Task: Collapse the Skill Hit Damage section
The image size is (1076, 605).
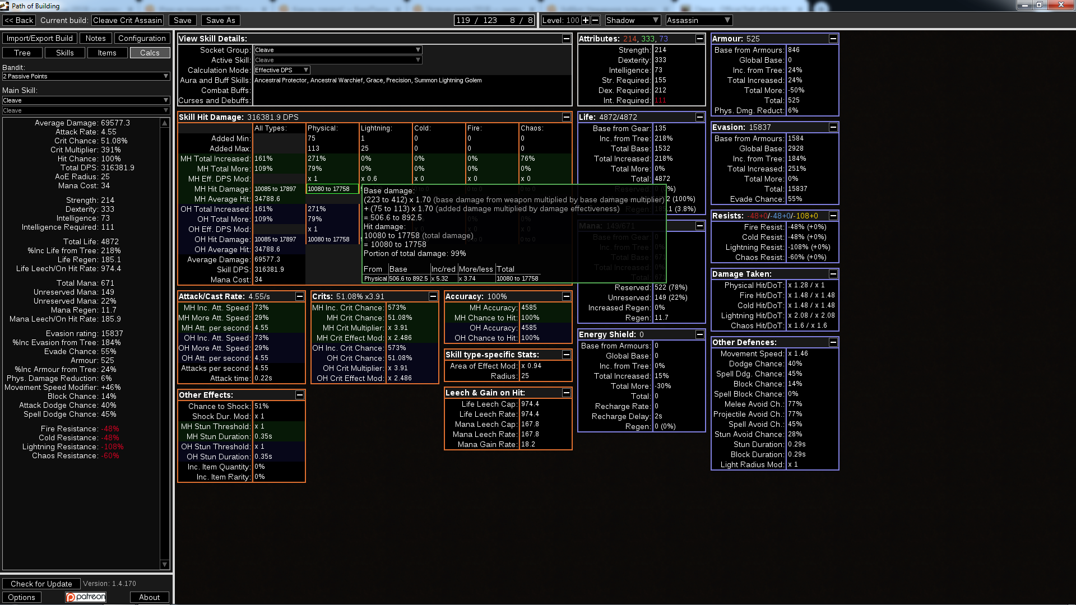Action: click(566, 117)
